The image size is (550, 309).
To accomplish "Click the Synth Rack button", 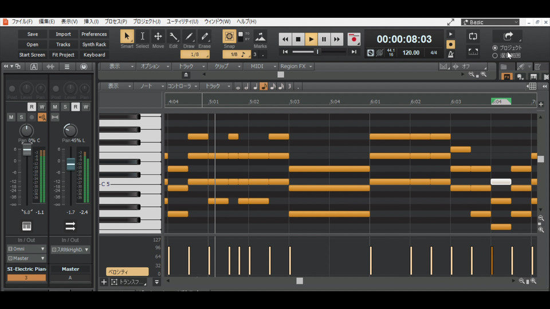I will tap(94, 45).
